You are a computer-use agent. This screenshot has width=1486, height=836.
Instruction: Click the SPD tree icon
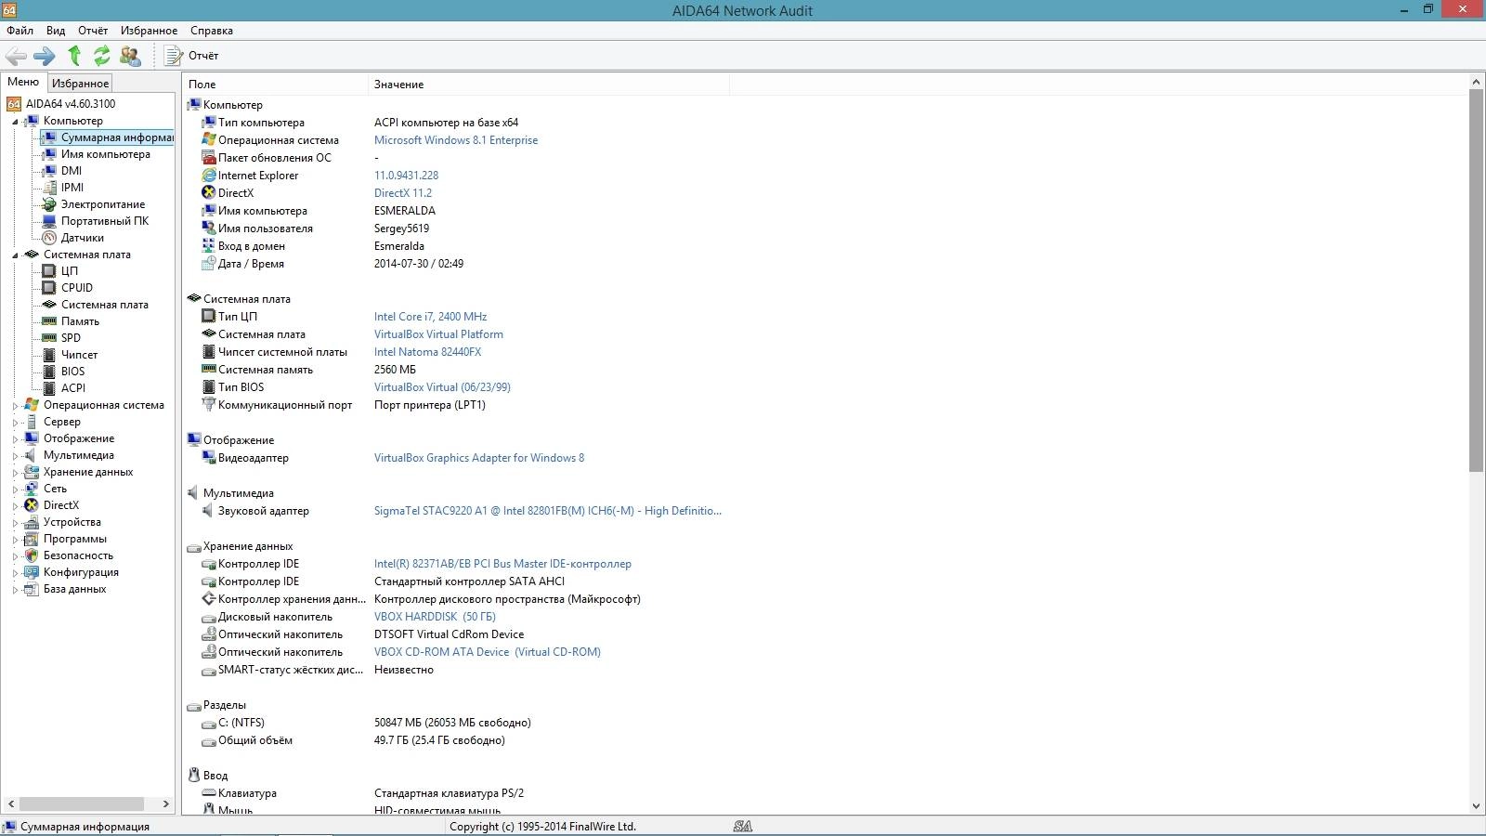(x=49, y=338)
